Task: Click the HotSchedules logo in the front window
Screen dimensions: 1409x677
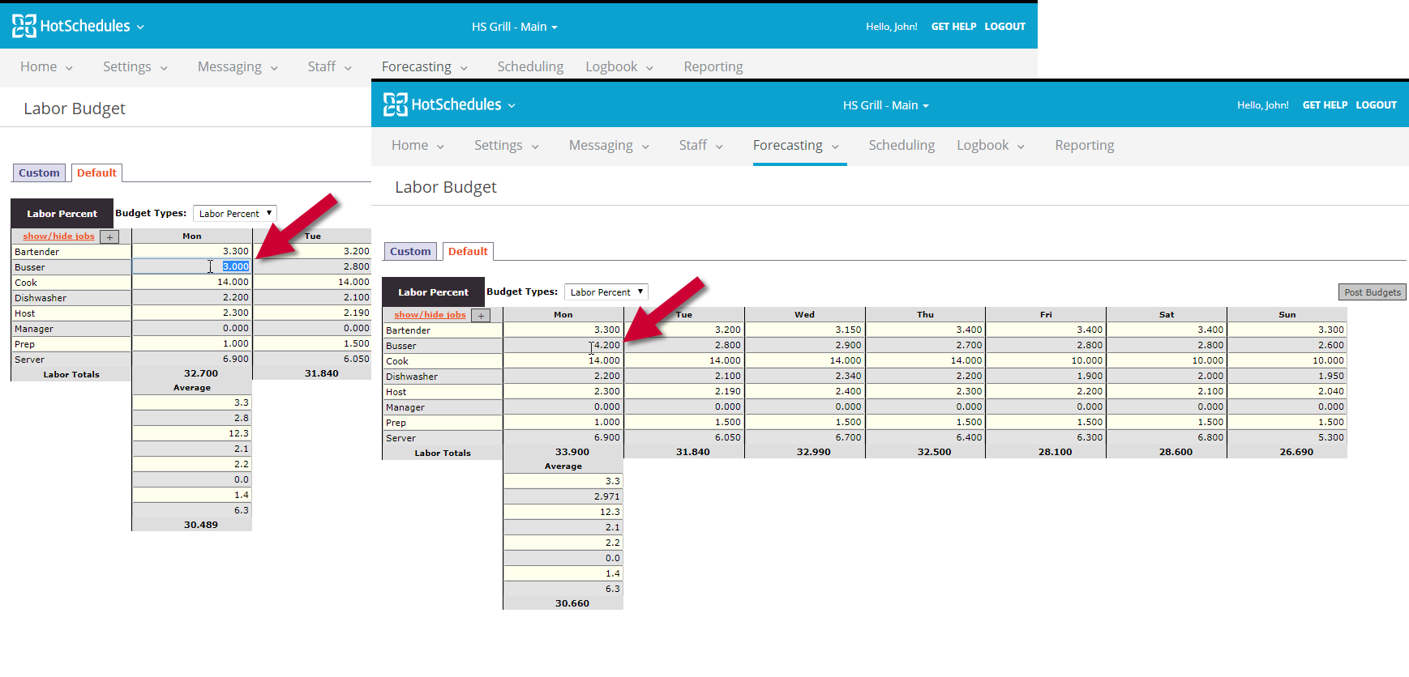Action: pyautogui.click(x=443, y=104)
